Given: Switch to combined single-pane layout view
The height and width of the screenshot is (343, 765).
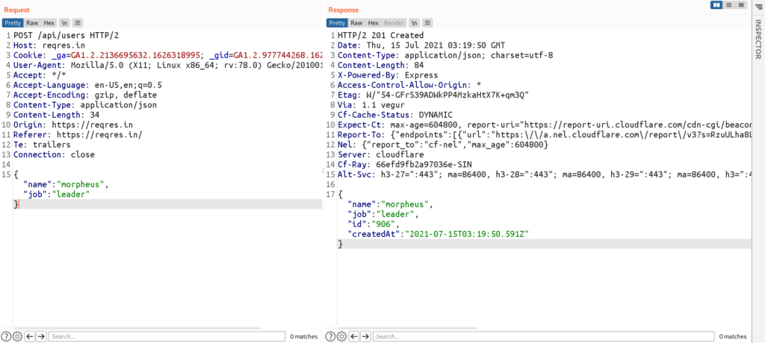Looking at the screenshot, I should [740, 5].
